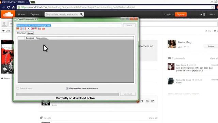The image size is (218, 123).
Task: Click the heart icon on the lower track
Action: (142, 101)
